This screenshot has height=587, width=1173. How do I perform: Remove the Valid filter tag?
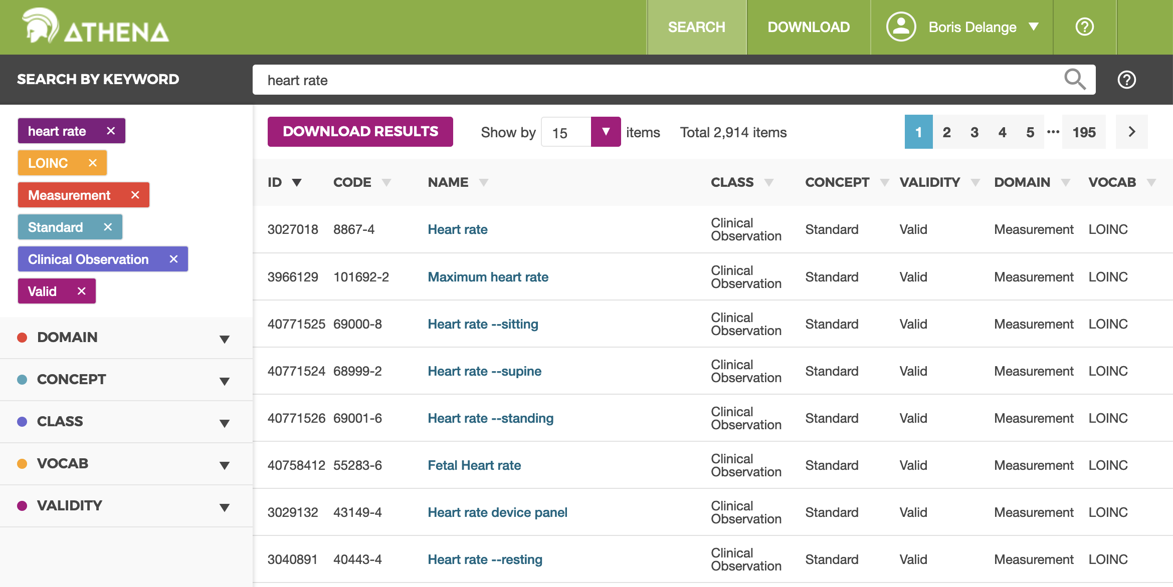tap(82, 291)
